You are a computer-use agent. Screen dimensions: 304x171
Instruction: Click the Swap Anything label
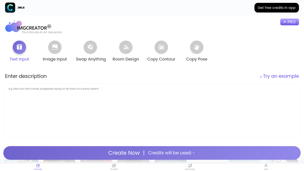(x=91, y=59)
